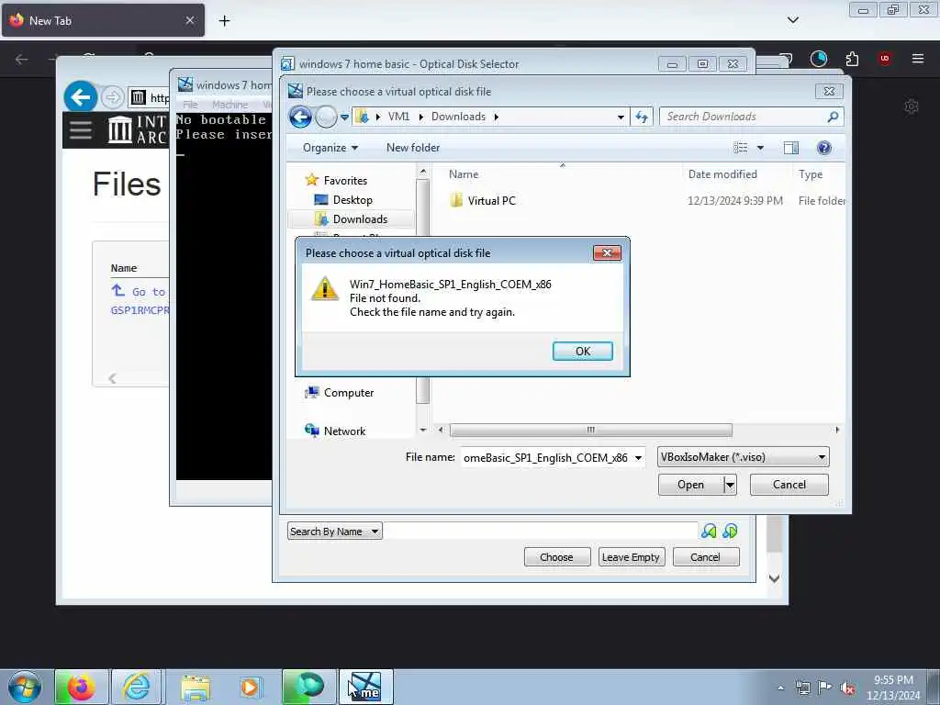
Task: Expand the view options dropdown arrow
Action: click(760, 148)
